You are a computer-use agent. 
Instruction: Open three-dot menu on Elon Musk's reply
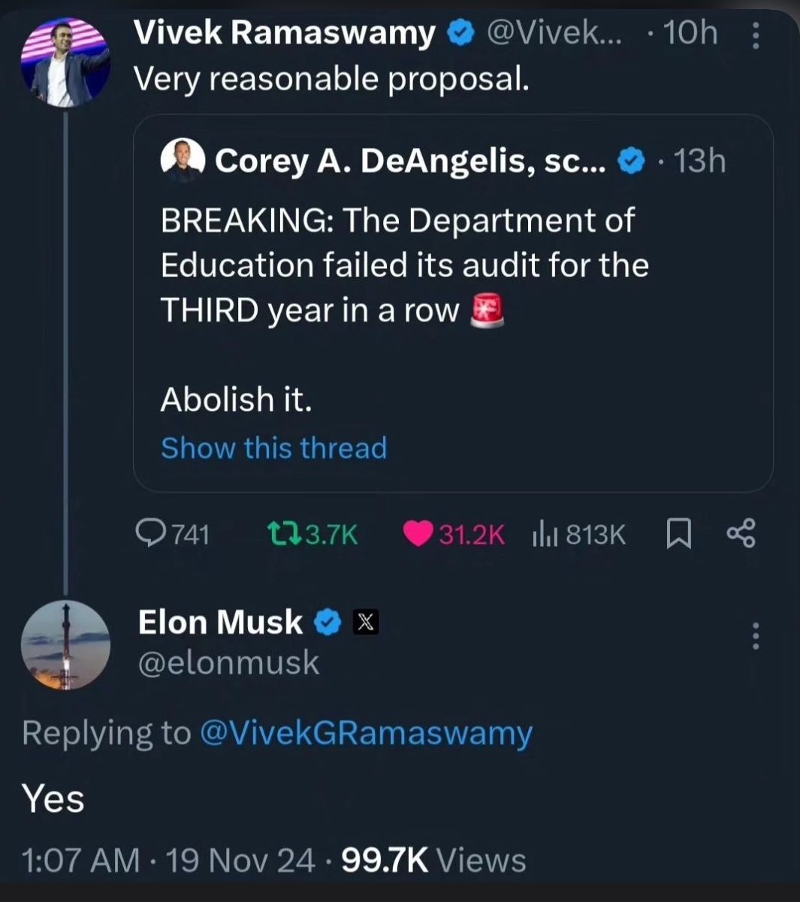[x=756, y=637]
